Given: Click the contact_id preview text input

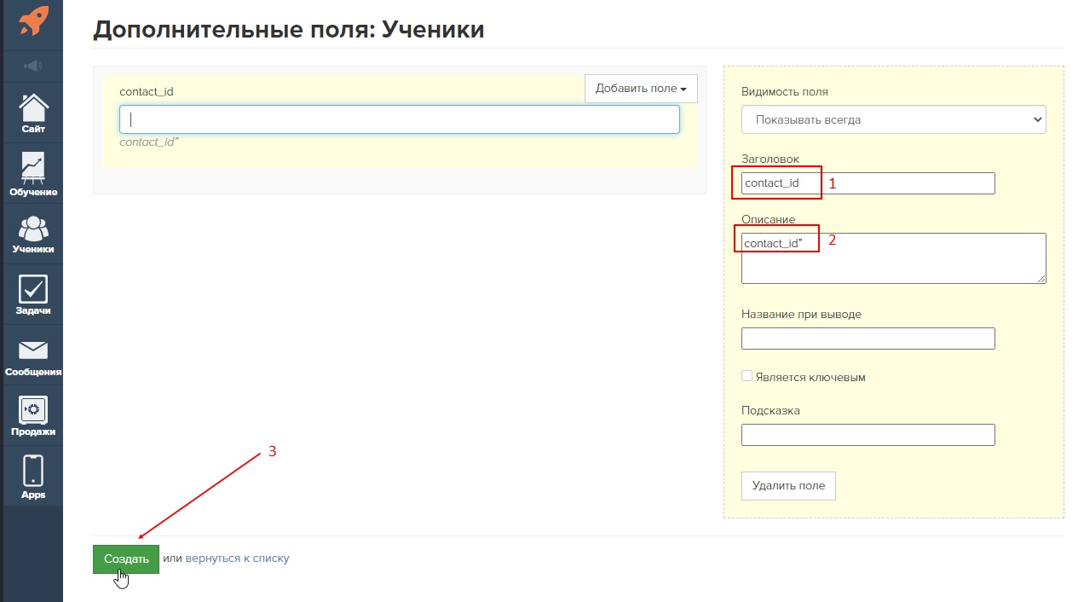Looking at the screenshot, I should coord(399,119).
